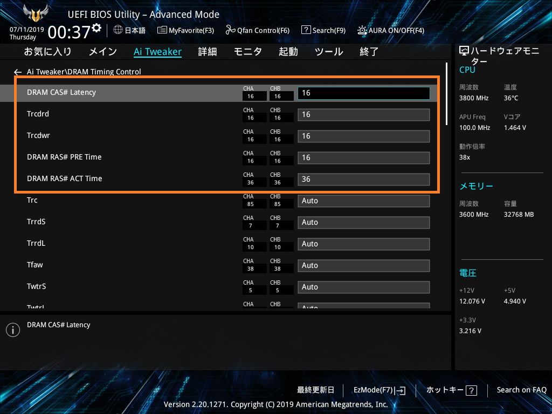Toggle the AURA lighting icon
The width and height of the screenshot is (552, 414).
(x=362, y=30)
